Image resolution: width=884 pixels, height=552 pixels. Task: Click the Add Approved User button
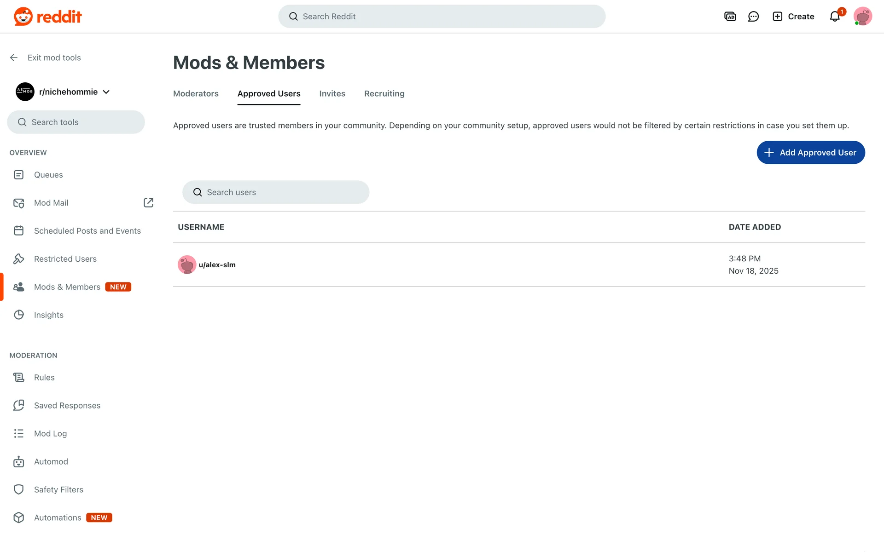[810, 153]
